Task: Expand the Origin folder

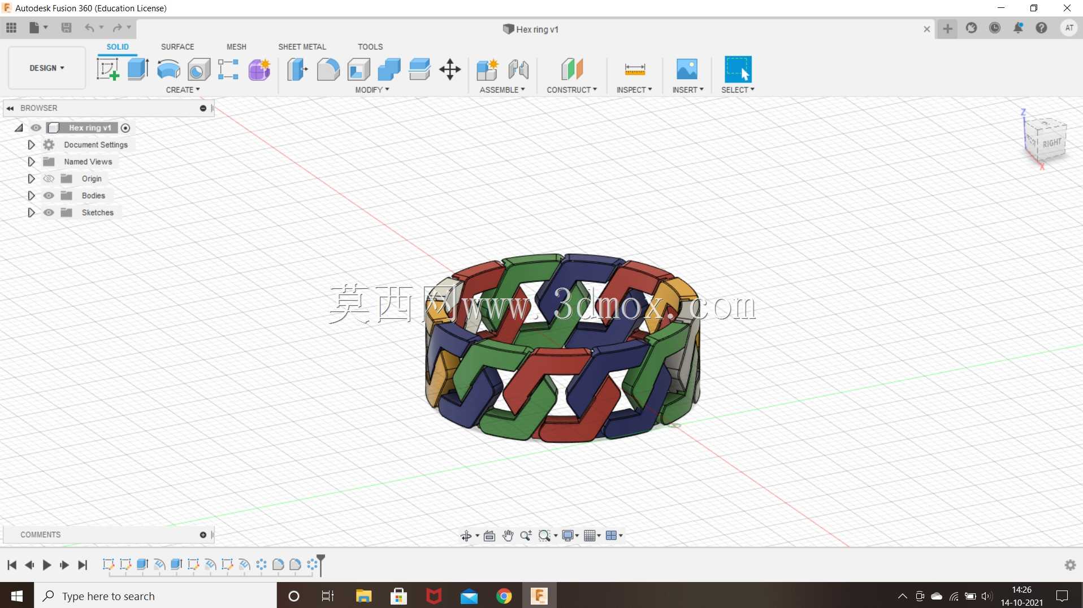Action: click(x=31, y=179)
